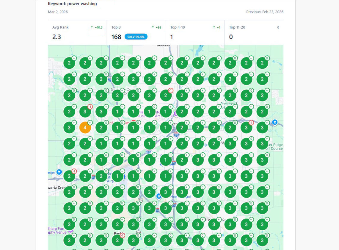This screenshot has width=339, height=250.
Task: Click the shopping cart pin right of the grid
Action: [275, 122]
